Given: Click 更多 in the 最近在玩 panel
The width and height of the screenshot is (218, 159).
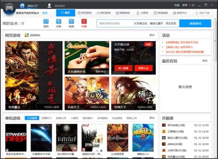Looking at the screenshot, I should 205,61.
